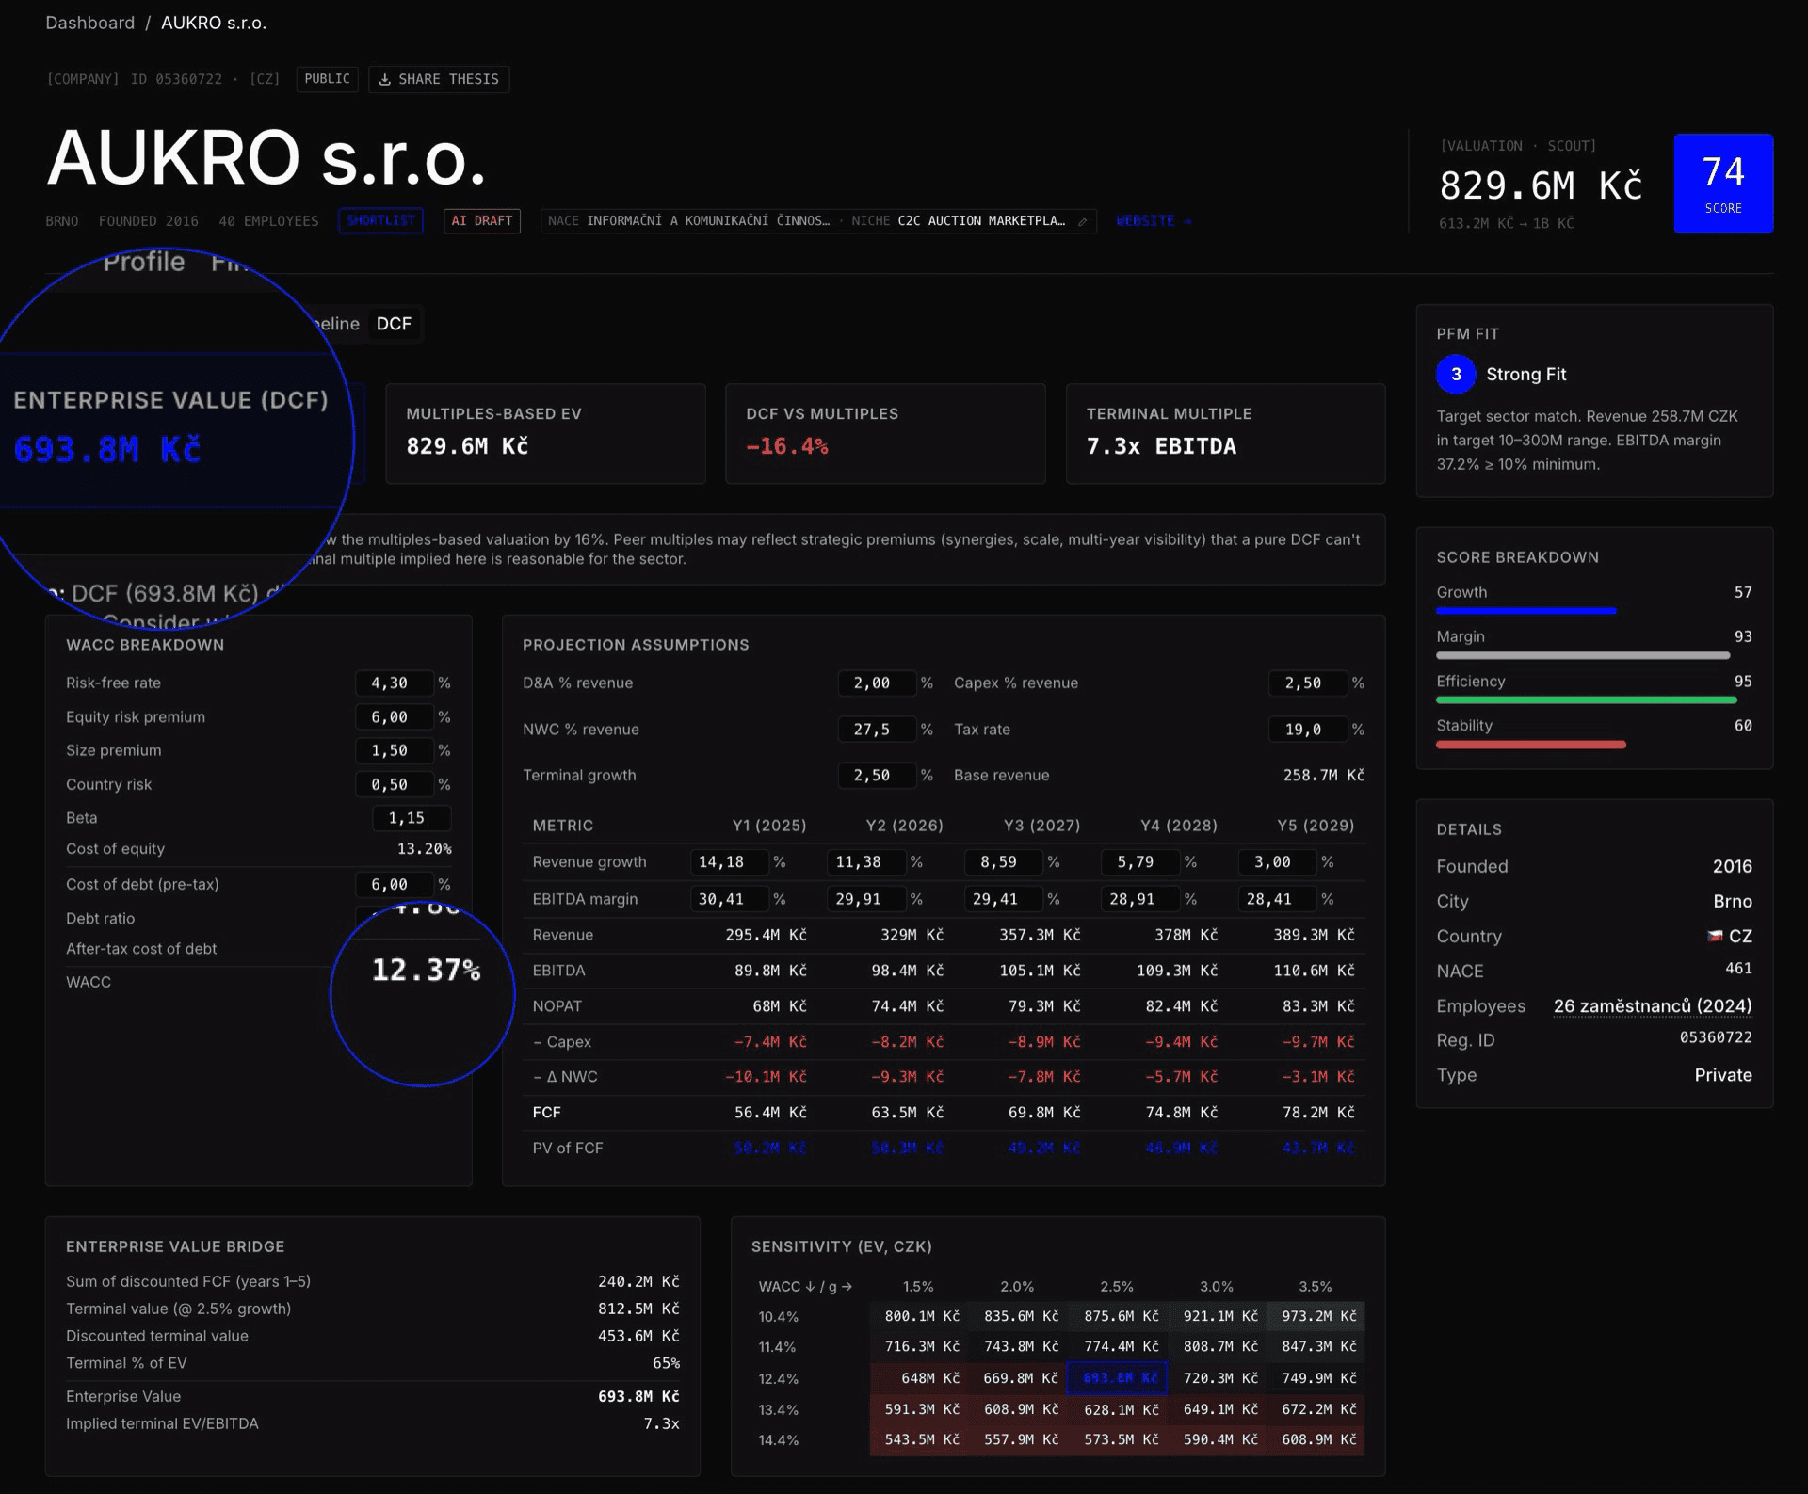Click the NACE and niche classification field
This screenshot has height=1494, width=1808.
[x=818, y=221]
